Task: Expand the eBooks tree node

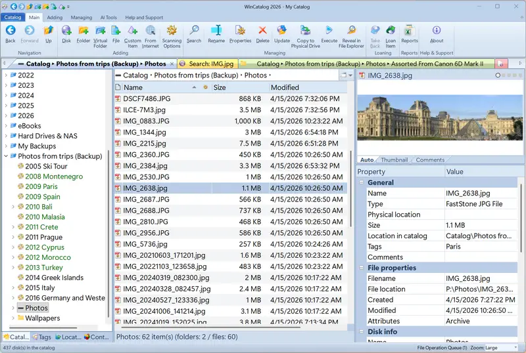Action: [6, 126]
